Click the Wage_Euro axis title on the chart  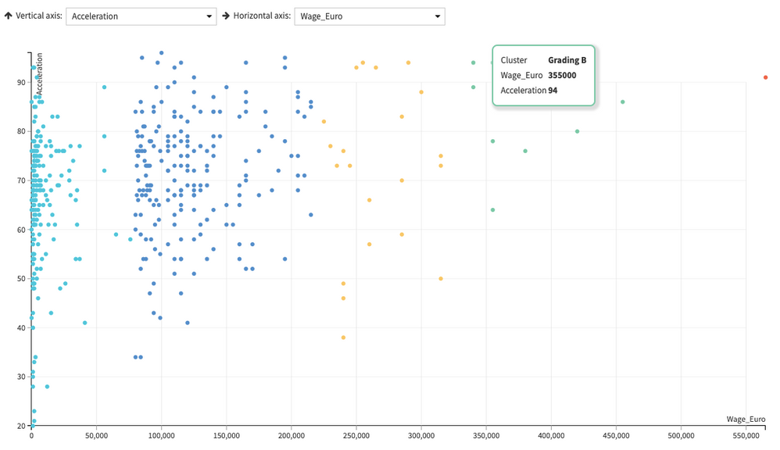[x=746, y=420]
